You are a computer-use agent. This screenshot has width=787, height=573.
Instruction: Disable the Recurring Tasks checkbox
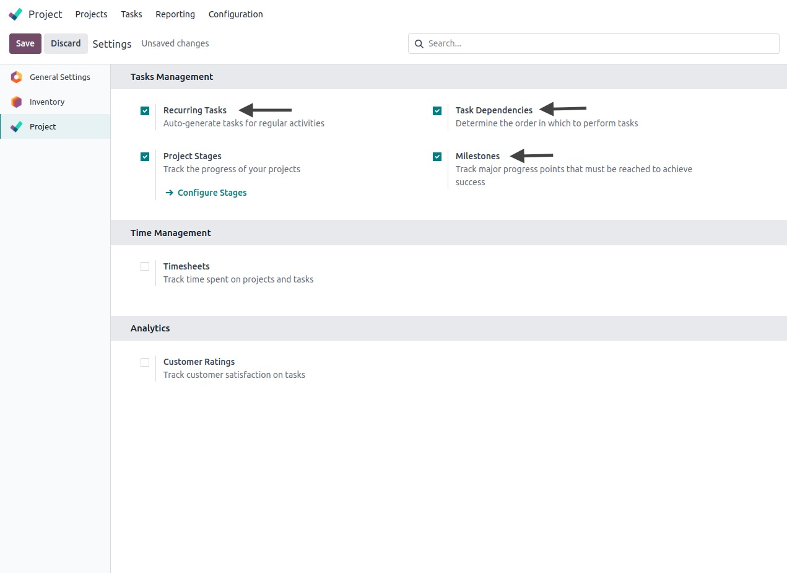coord(145,111)
